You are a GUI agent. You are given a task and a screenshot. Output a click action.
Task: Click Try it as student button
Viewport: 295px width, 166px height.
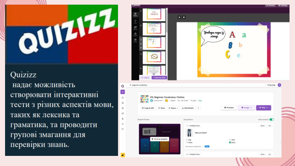point(159,139)
